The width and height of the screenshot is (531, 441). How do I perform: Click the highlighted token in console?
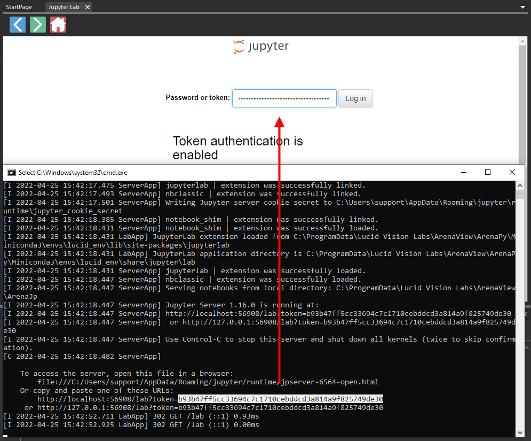tap(281, 399)
